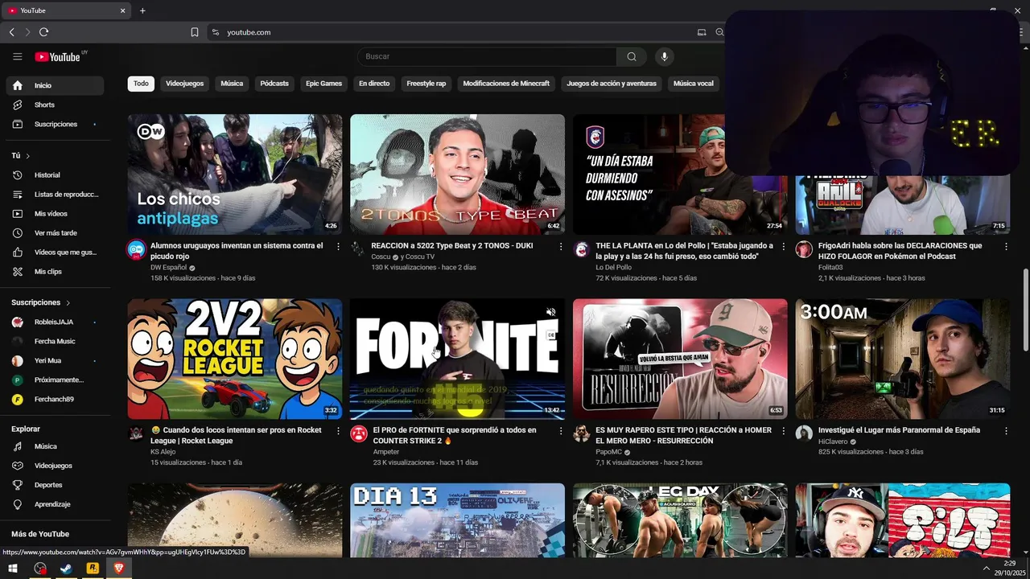Open options for THE LA PLANTA video
Image resolution: width=1030 pixels, height=579 pixels.
point(784,246)
